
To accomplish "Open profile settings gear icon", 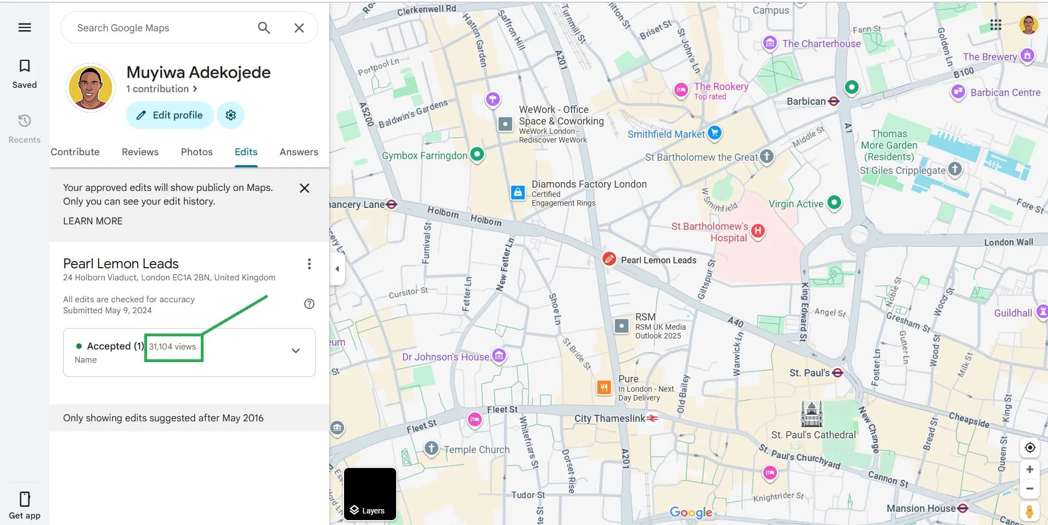I will point(230,115).
